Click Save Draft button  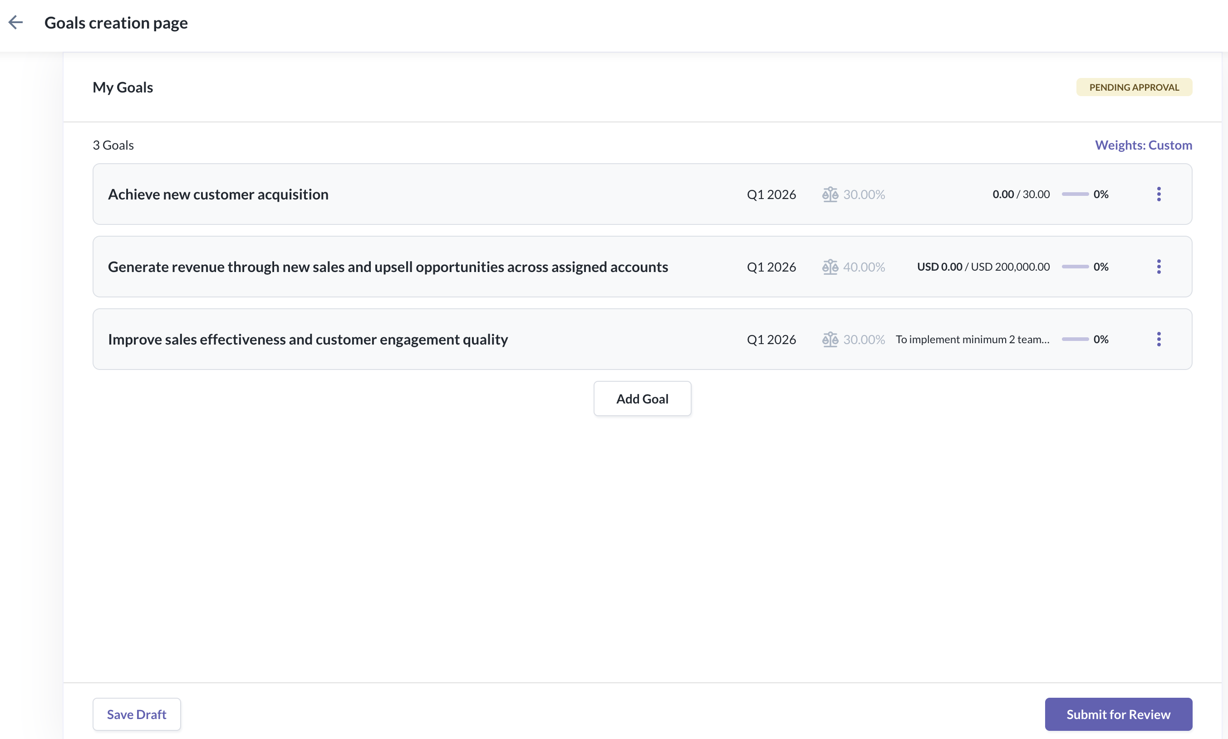pos(137,714)
